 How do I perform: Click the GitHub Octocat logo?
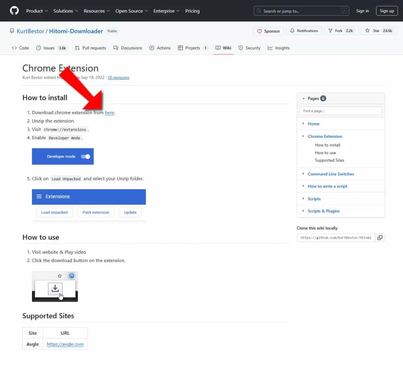coord(14,11)
